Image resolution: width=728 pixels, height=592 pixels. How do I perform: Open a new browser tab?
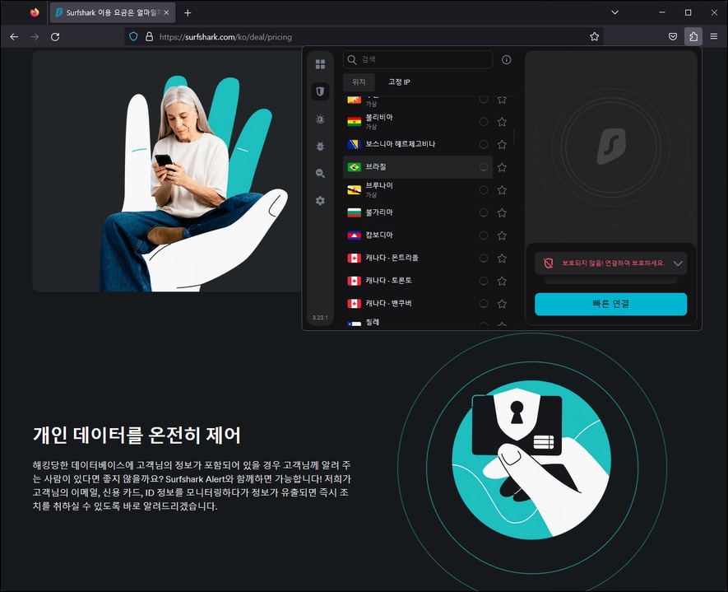[x=188, y=13]
